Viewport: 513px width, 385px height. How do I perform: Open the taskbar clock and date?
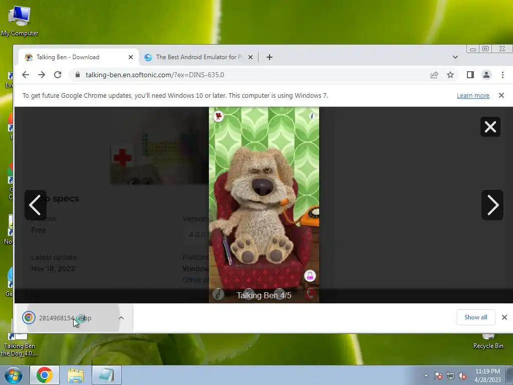pos(487,375)
